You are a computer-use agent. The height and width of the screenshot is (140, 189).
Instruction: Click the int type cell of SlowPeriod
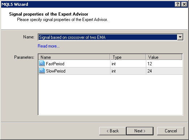tap(128, 71)
